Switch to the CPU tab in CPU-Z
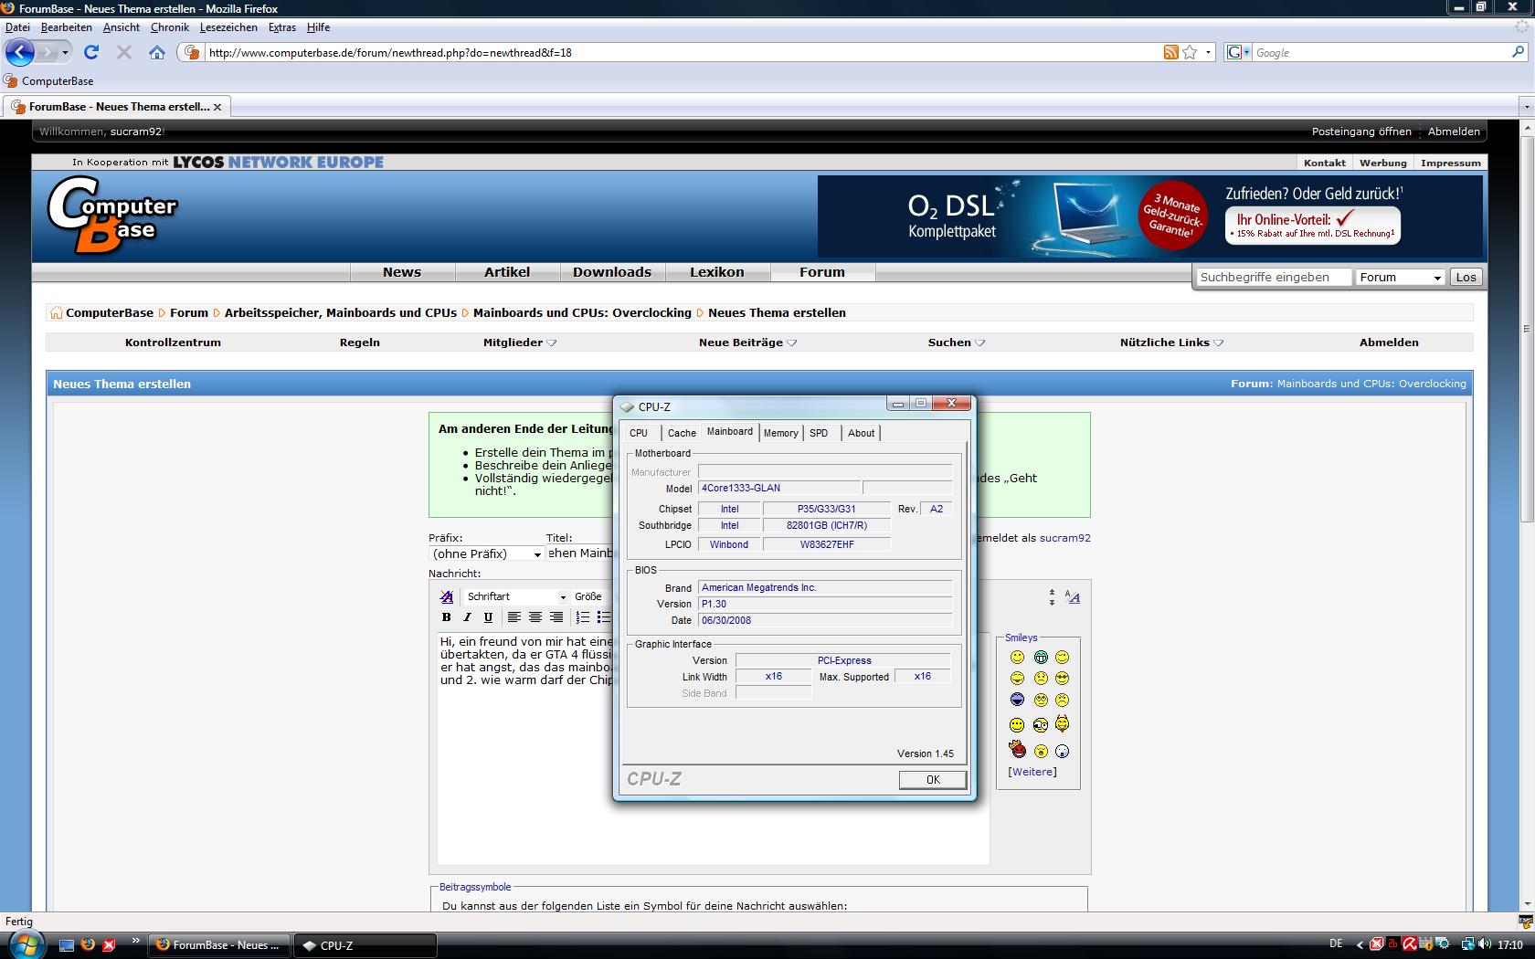This screenshot has width=1535, height=959. (x=639, y=433)
